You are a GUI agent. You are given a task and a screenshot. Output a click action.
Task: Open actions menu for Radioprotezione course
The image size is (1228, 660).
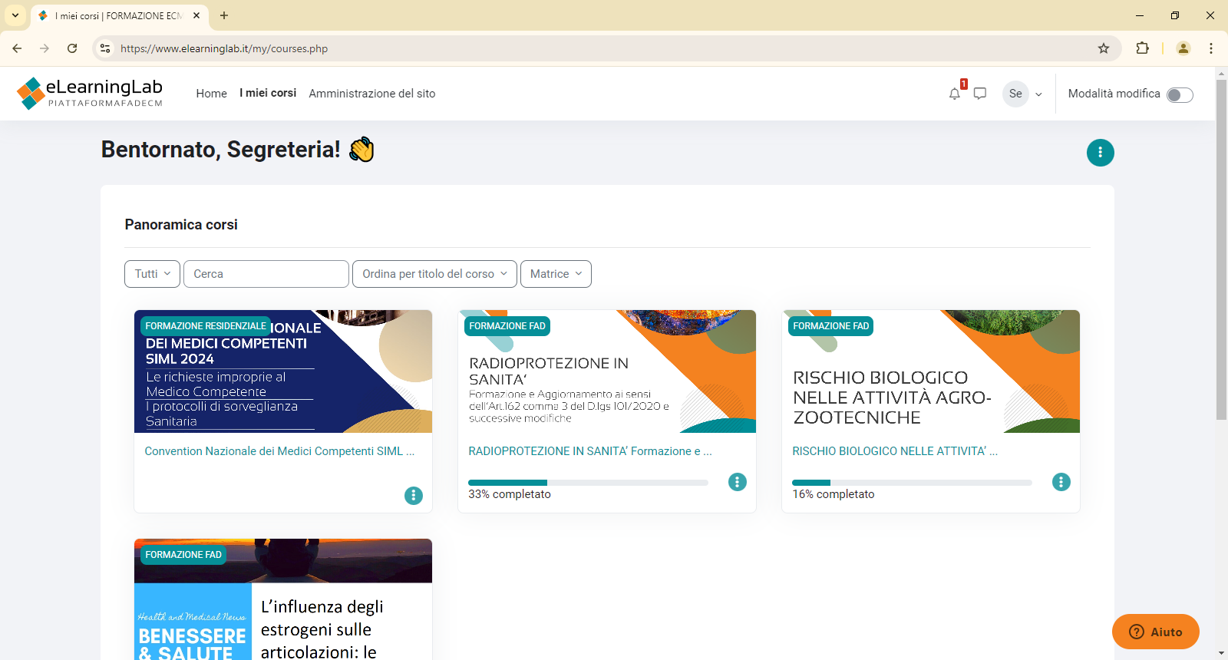pyautogui.click(x=738, y=482)
